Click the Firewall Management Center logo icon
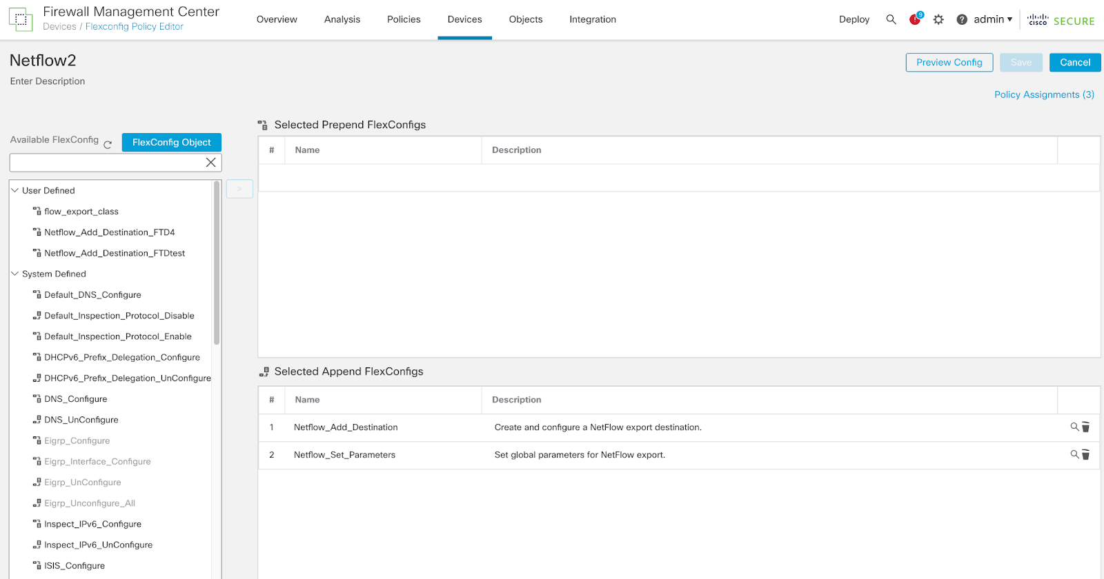This screenshot has width=1104, height=579. (x=21, y=19)
